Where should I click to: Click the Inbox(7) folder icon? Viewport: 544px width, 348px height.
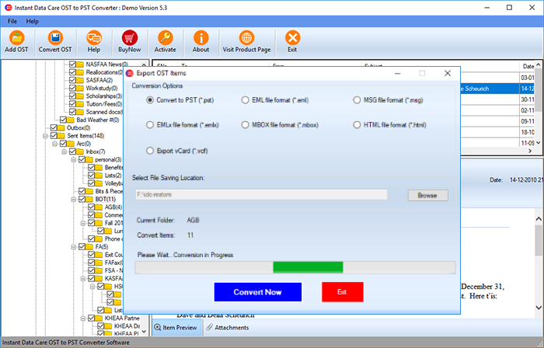[x=81, y=151]
